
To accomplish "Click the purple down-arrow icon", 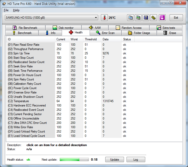I will pos(162,18).
